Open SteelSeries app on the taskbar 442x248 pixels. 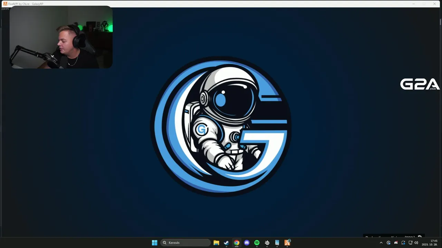click(267, 243)
